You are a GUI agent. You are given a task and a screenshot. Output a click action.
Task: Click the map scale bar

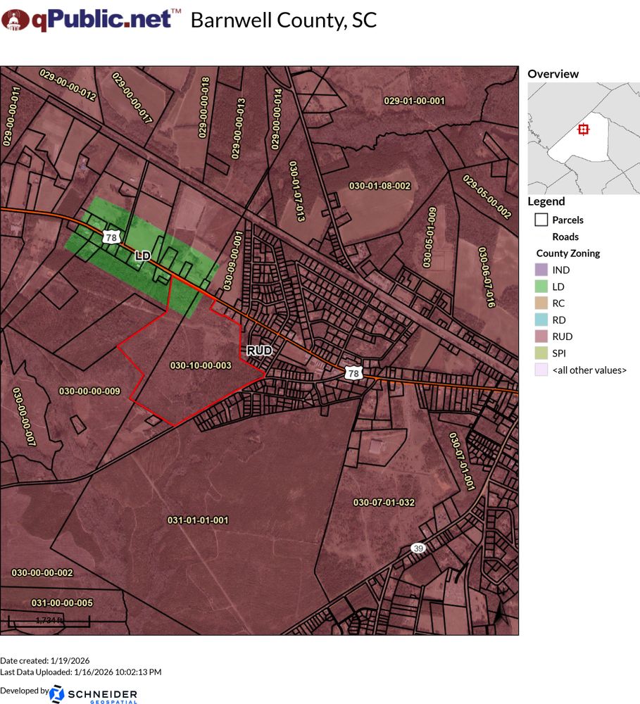(x=49, y=621)
